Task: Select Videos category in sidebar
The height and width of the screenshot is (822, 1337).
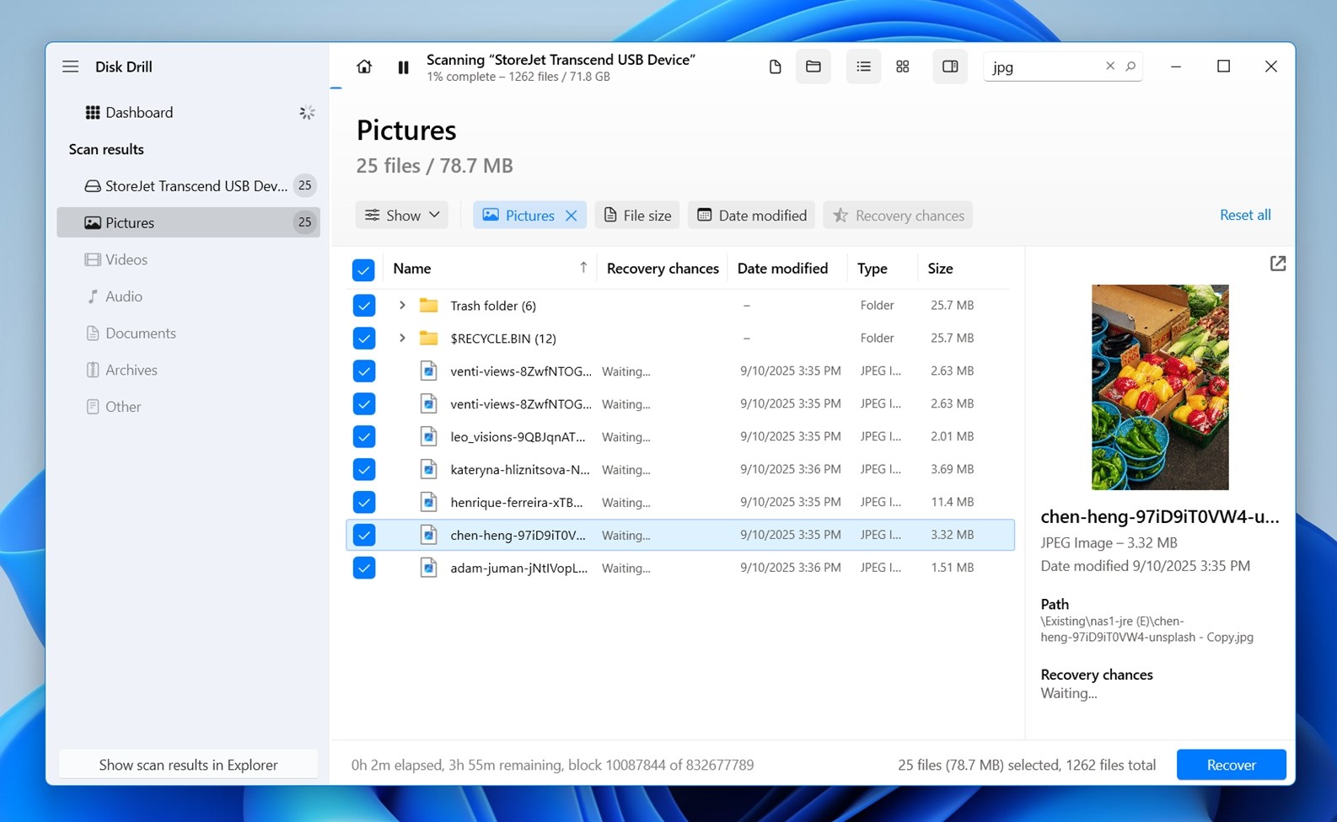Action: [x=188, y=259]
